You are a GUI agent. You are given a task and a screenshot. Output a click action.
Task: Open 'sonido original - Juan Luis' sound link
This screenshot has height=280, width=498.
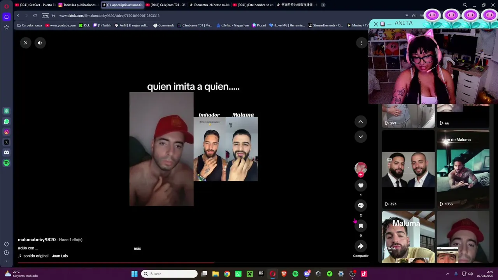(46, 256)
